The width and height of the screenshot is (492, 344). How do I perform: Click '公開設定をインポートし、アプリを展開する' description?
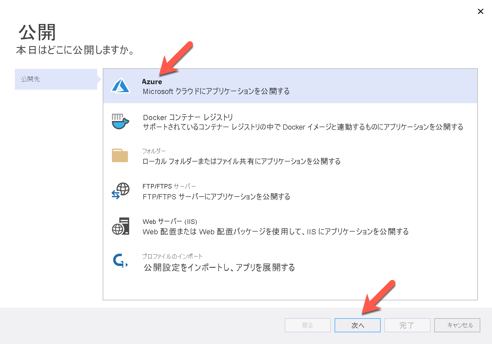219,268
